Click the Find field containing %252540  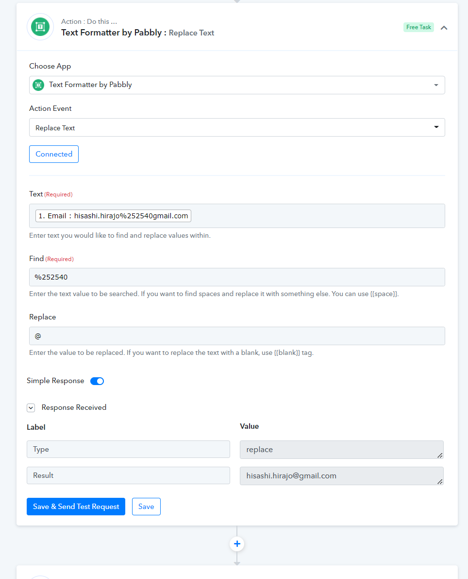click(237, 277)
